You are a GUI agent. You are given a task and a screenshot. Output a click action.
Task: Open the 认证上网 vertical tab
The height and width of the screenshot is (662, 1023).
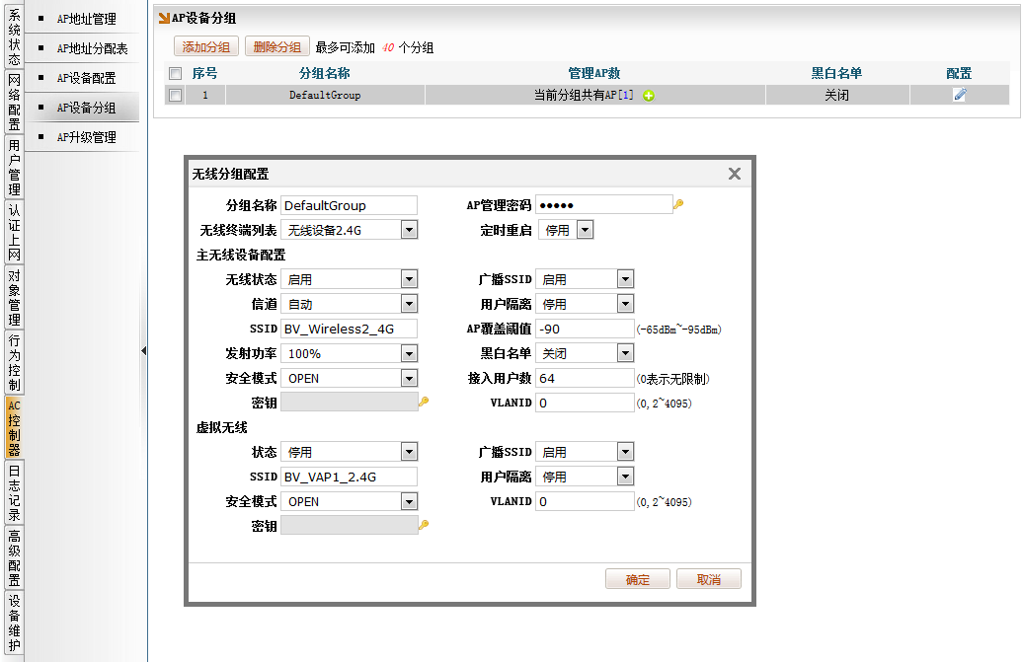[15, 232]
